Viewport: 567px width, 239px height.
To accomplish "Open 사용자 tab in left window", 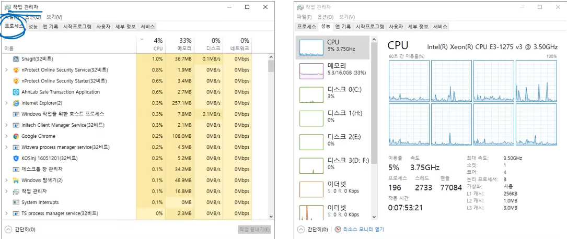I will (103, 27).
